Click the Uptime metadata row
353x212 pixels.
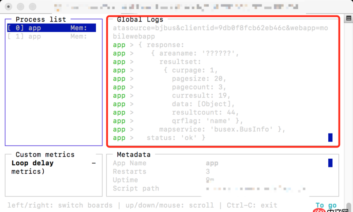(x=163, y=180)
